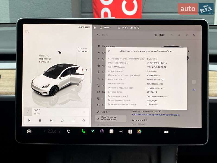Tap the charge port lightning icon
217x163 pixels.
[87, 70]
